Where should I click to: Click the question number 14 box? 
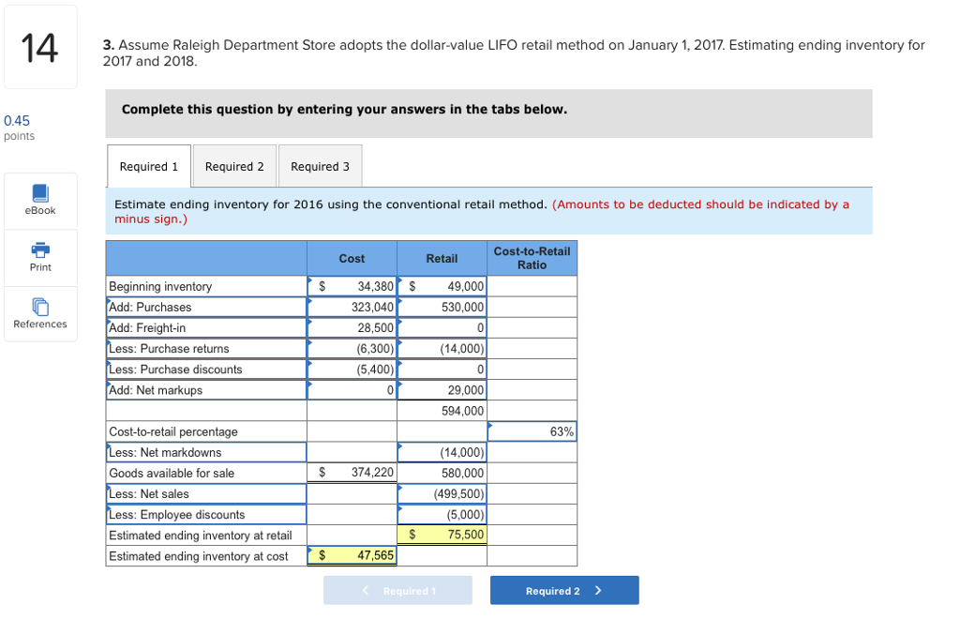tap(39, 48)
